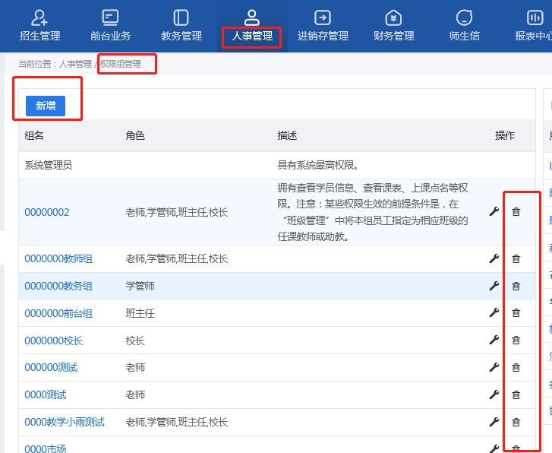
Task: Click wrench icon for 0000000教务组
Action: (494, 286)
